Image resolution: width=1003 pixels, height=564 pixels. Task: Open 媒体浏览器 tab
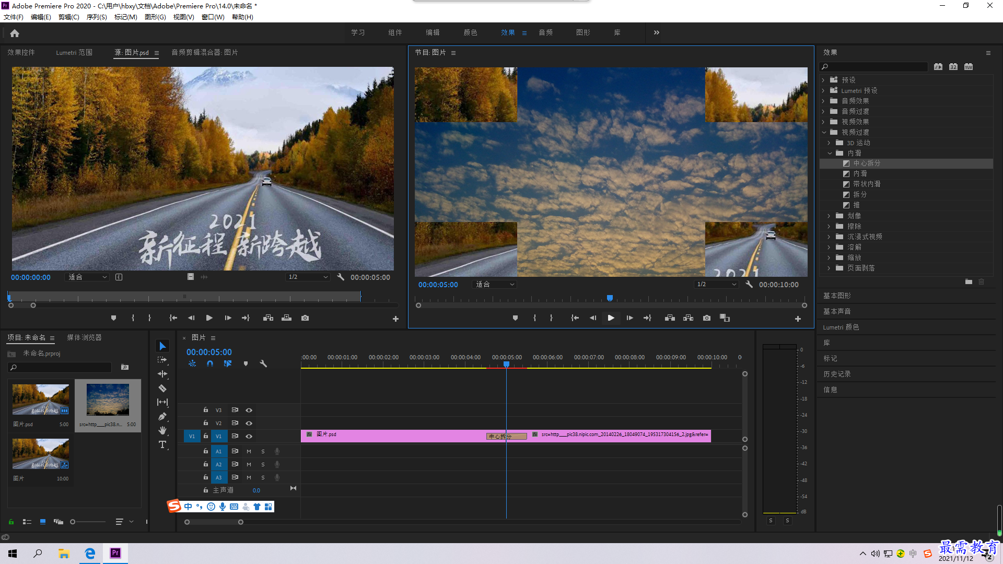pyautogui.click(x=84, y=337)
